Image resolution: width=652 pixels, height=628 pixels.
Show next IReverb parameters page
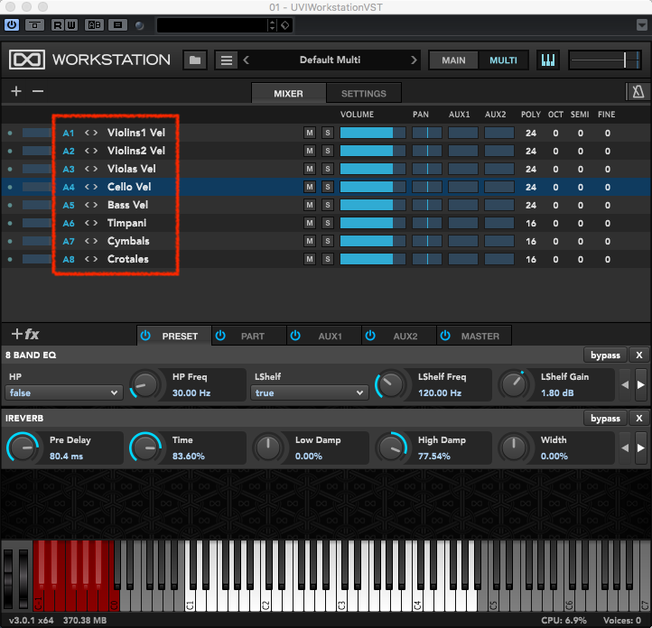[641, 448]
